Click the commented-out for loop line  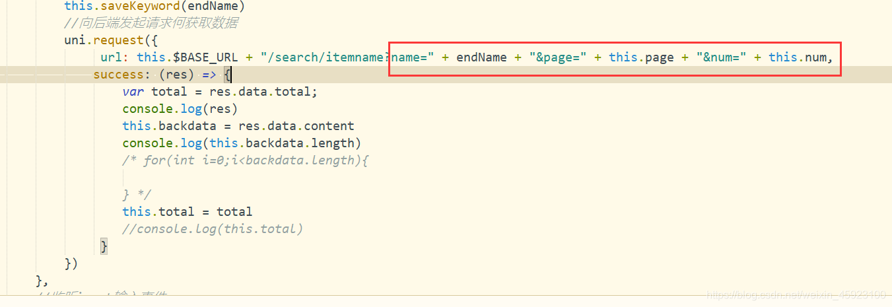[245, 160]
